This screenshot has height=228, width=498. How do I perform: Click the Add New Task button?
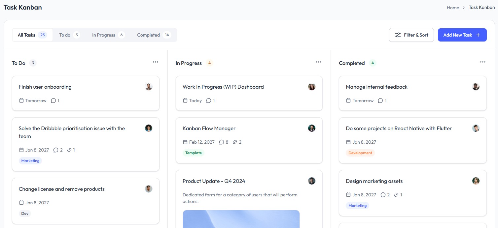coord(462,35)
